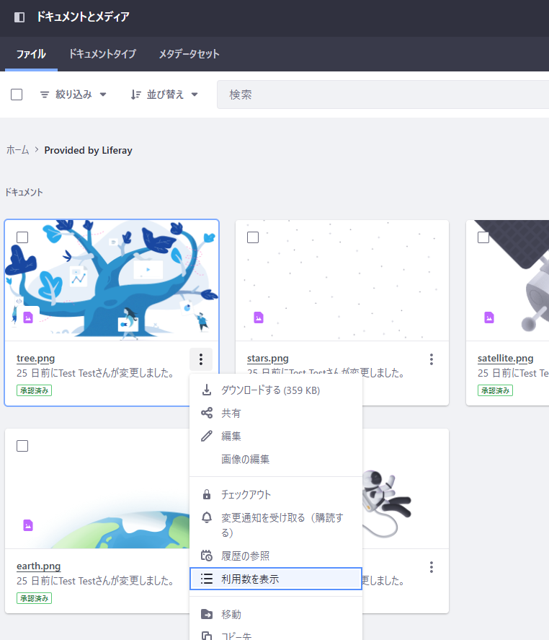Toggle the product menu sidebar icon
This screenshot has height=640, width=549.
[19, 17]
